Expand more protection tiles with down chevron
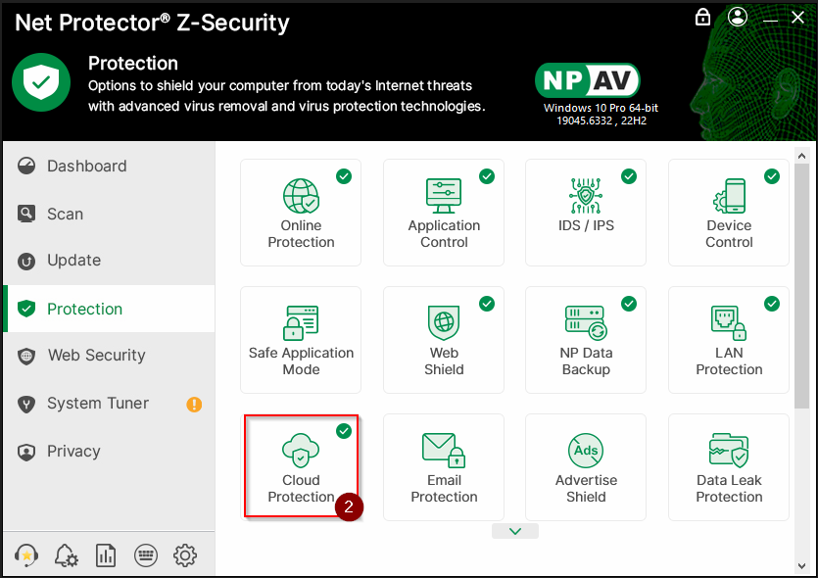Viewport: 818px width, 578px height. click(x=516, y=531)
